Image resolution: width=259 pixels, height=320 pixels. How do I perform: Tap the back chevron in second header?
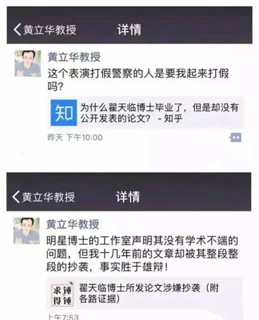coord(16,197)
